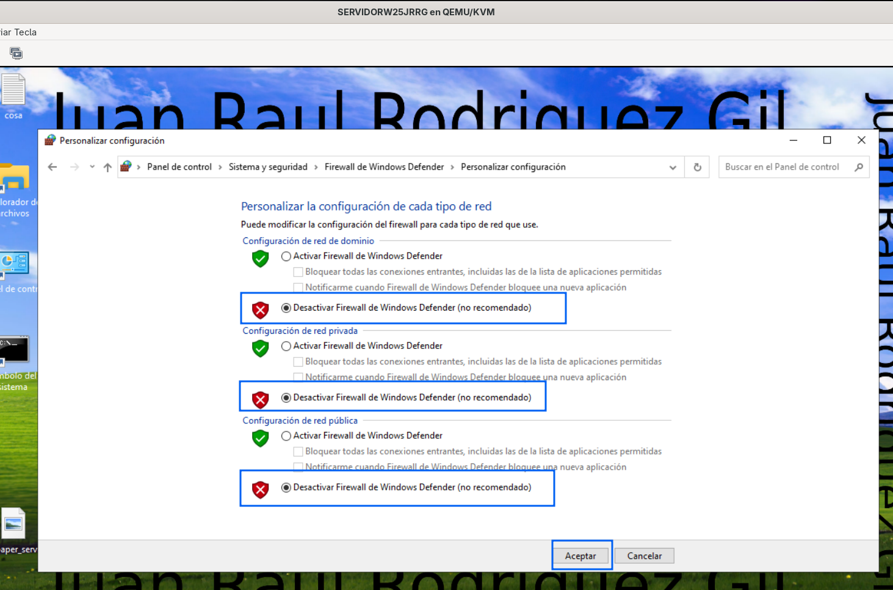Refresh the Control Panel page
The image size is (893, 590).
pos(697,167)
